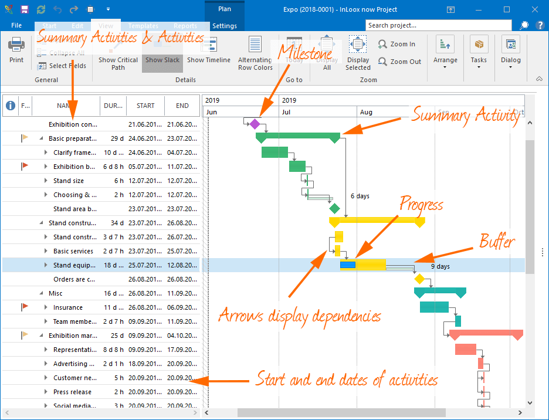Expand the Exhibition b... activity

[x=46, y=167]
